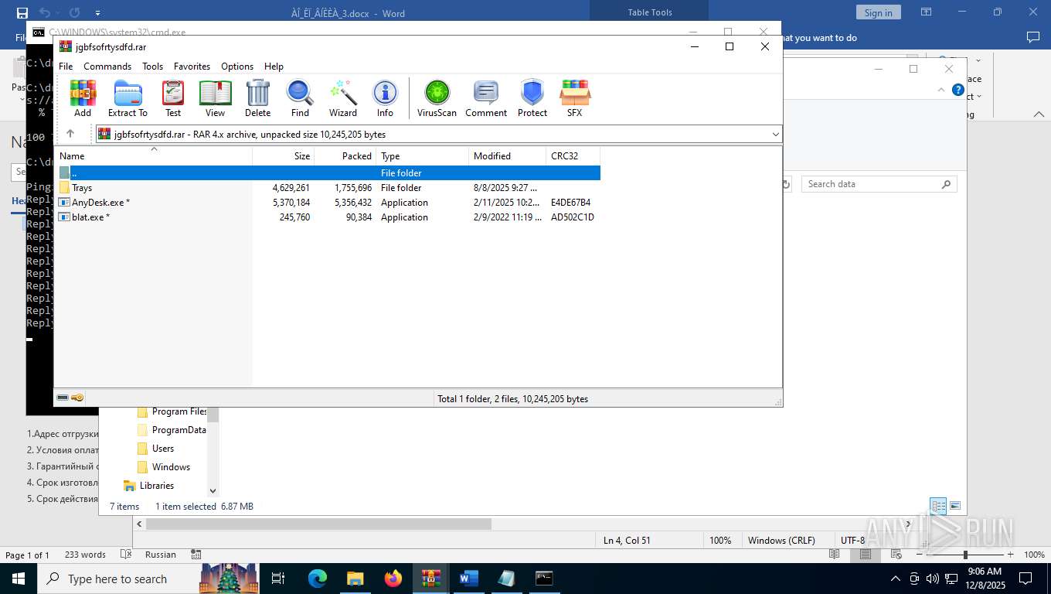The width and height of the screenshot is (1051, 594).
Task: Open the Tools menu
Action: pos(152,67)
